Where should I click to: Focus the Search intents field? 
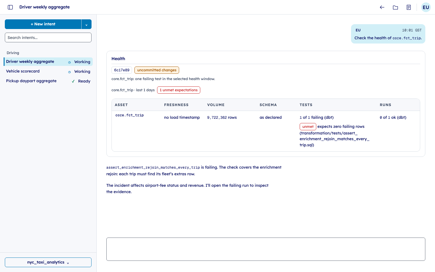(x=48, y=37)
